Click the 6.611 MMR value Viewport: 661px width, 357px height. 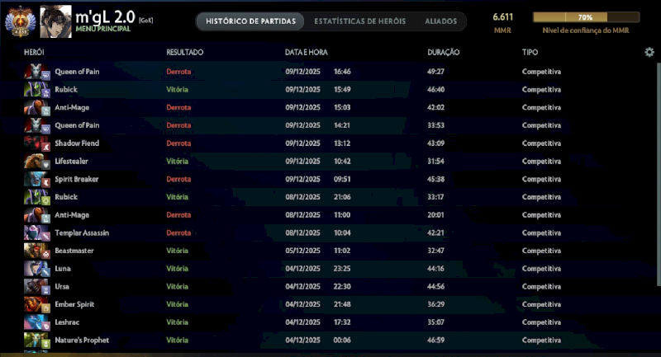click(503, 17)
